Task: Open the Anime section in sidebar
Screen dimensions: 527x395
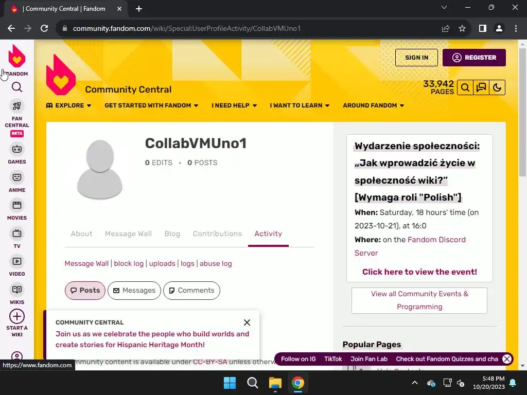Action: [17, 183]
